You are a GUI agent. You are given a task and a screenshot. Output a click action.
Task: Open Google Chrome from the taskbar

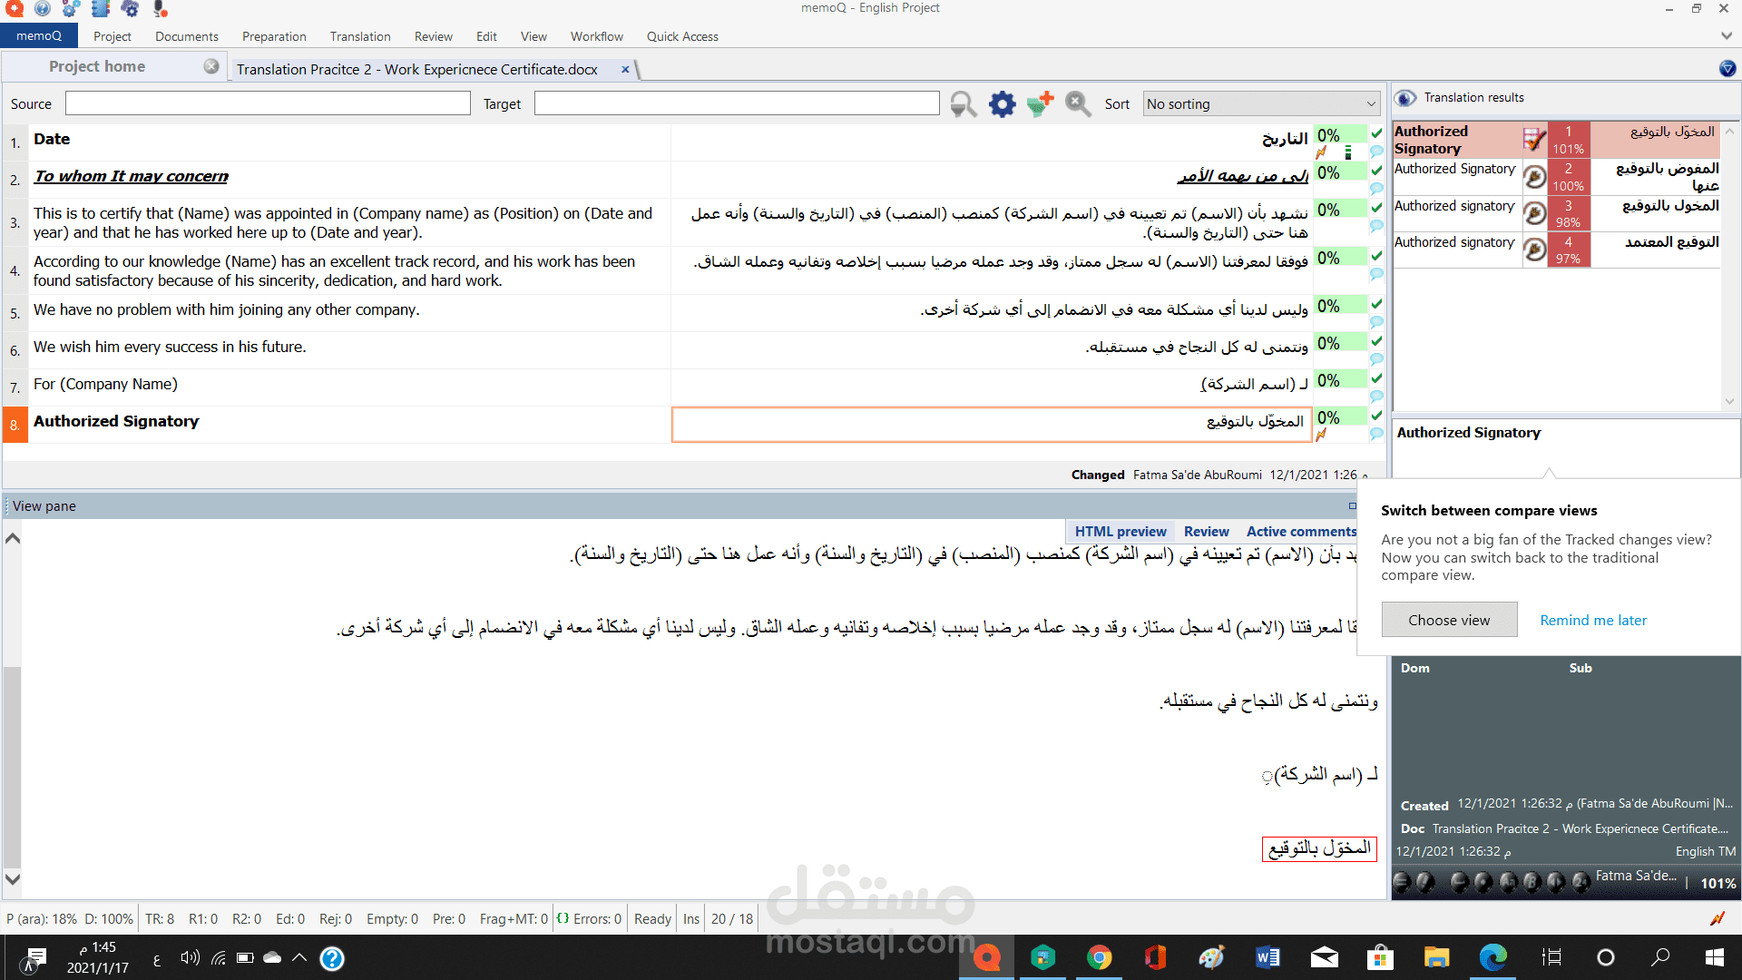click(x=1099, y=957)
